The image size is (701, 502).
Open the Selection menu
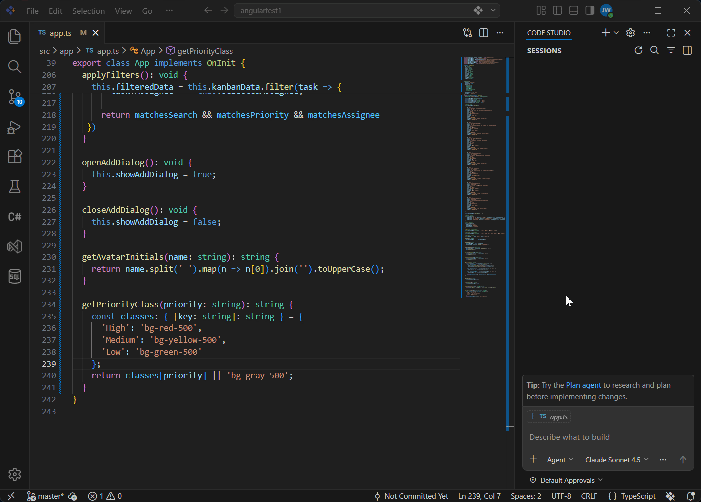pos(88,11)
